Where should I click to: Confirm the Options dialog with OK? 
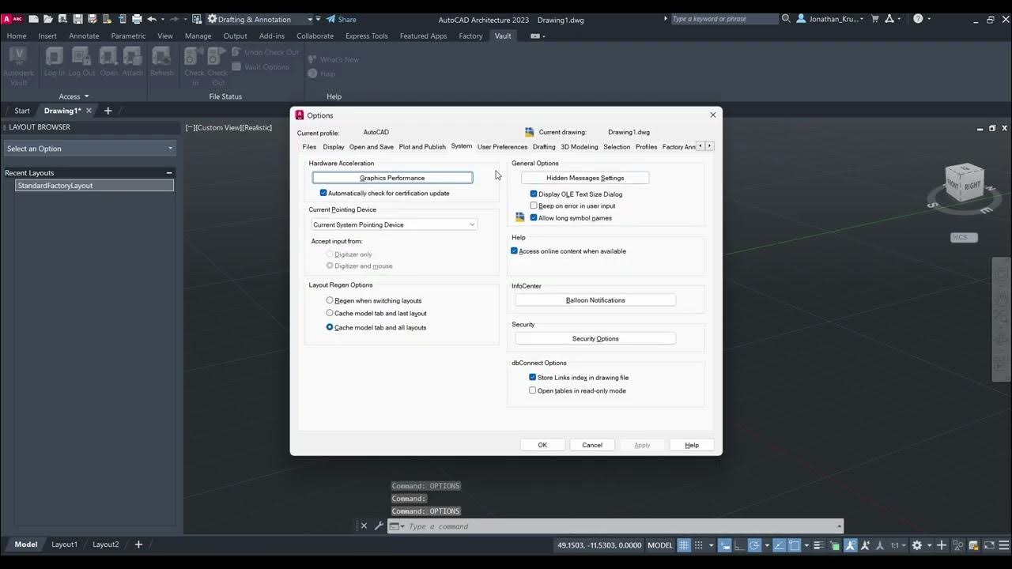[x=542, y=445]
